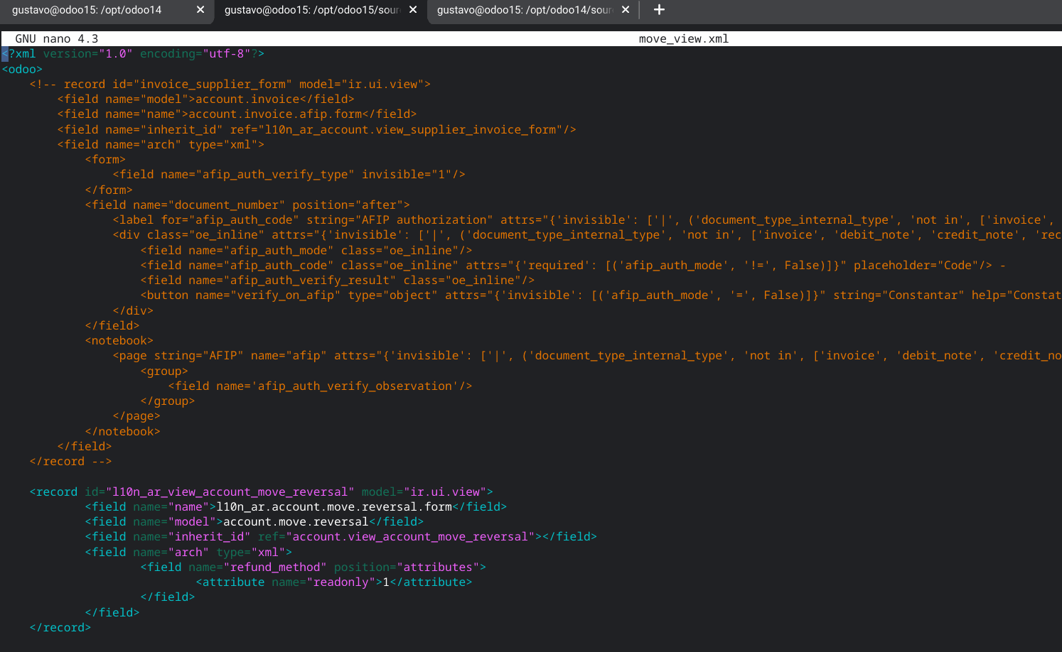Click the label for afip_auth_code line
Viewport: 1062px width, 652px height.
(x=586, y=220)
